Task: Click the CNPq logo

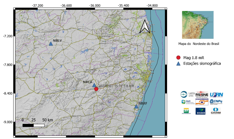Action: click(216, 102)
